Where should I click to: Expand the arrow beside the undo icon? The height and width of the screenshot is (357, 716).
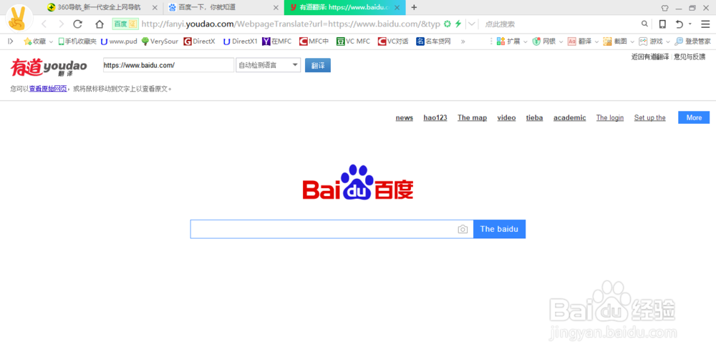[x=690, y=24]
